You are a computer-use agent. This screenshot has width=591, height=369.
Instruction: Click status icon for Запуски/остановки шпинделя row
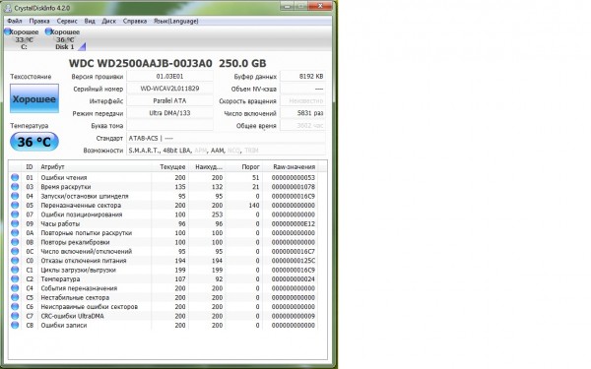[x=15, y=196]
